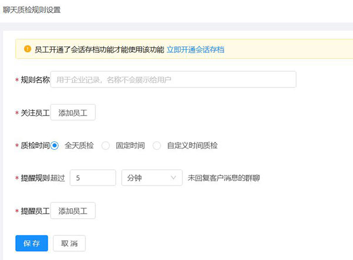Viewport: 353px width, 260px height.
Task: Select the 固定时间 radio option
Action: (105, 146)
